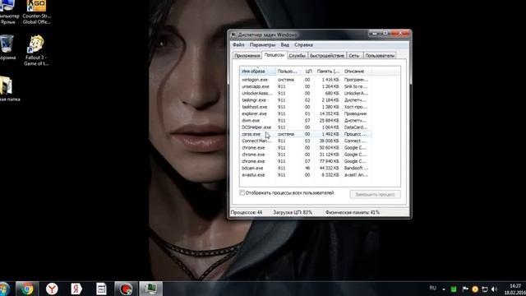Open the Windows Start menu
Viewport: 526px width, 296px height.
(5, 289)
